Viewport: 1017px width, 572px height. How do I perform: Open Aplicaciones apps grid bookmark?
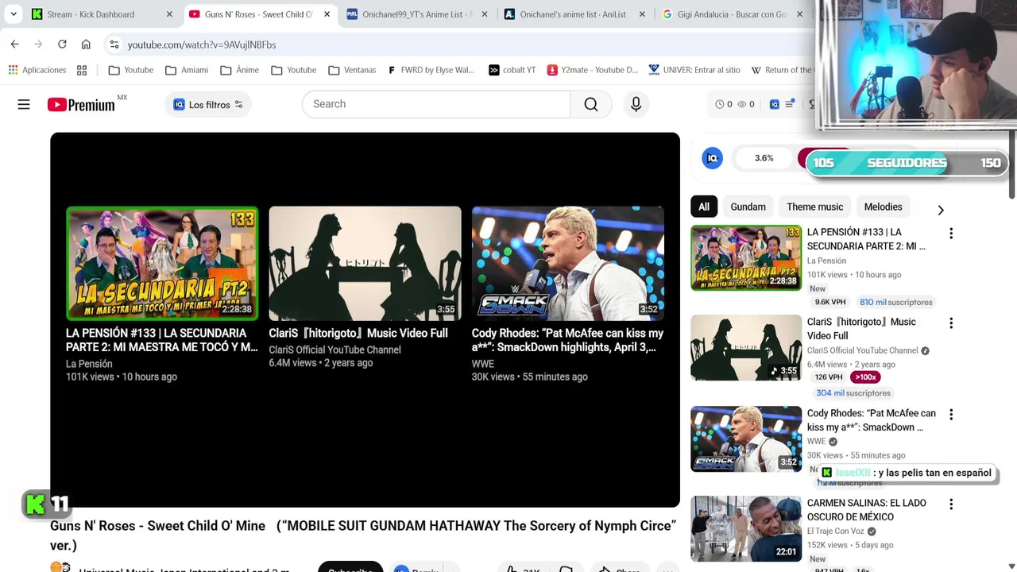[37, 70]
